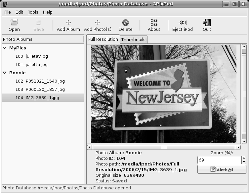
Task: Click the horizontal scrollbar left arrow
Action: tap(89, 148)
